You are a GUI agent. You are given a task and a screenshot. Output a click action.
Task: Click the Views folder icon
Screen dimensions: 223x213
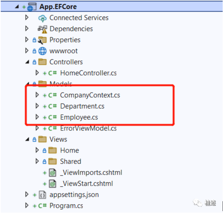coord(42,139)
